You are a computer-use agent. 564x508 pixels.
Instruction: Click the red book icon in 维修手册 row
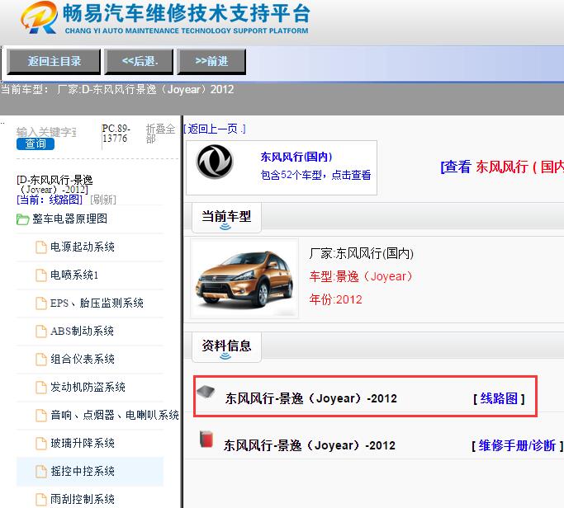(x=206, y=440)
